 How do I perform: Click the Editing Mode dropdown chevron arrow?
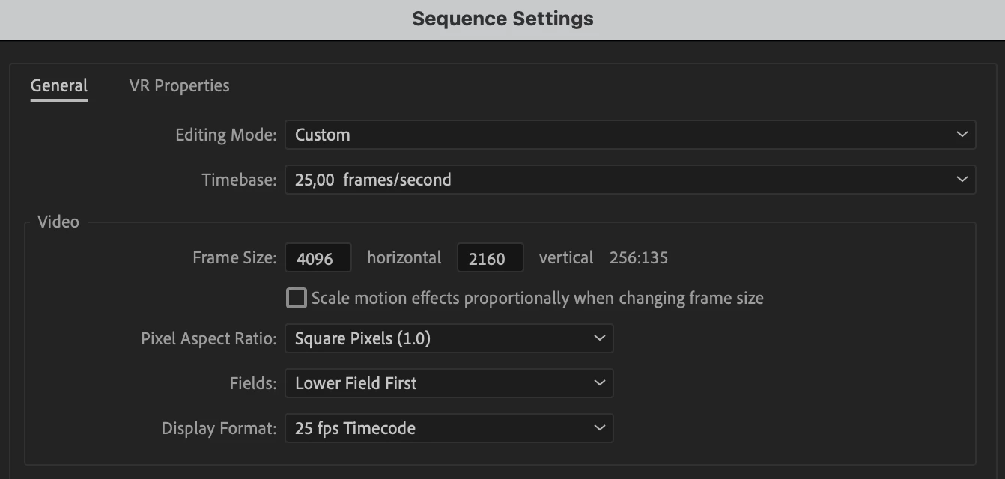tap(962, 135)
